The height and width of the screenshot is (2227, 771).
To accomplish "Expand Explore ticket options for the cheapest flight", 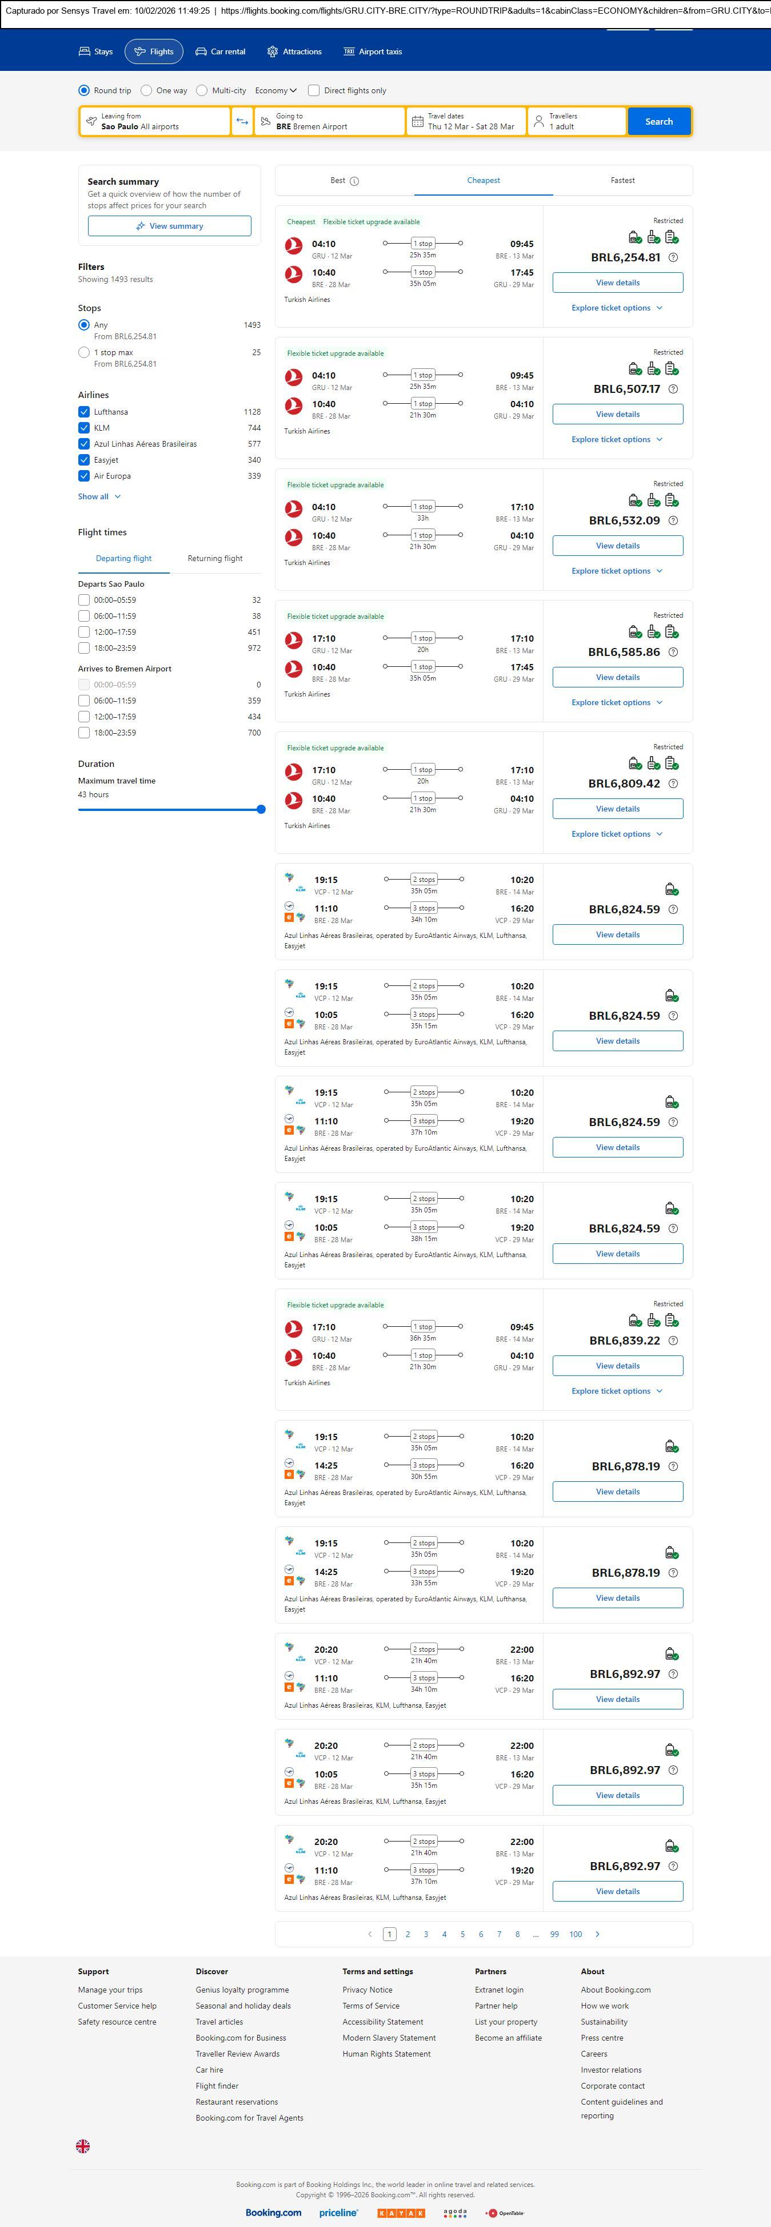I will coord(617,309).
